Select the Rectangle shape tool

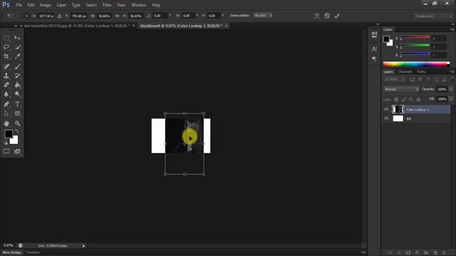(x=17, y=114)
